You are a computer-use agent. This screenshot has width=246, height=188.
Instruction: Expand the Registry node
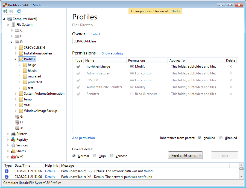[8, 140]
